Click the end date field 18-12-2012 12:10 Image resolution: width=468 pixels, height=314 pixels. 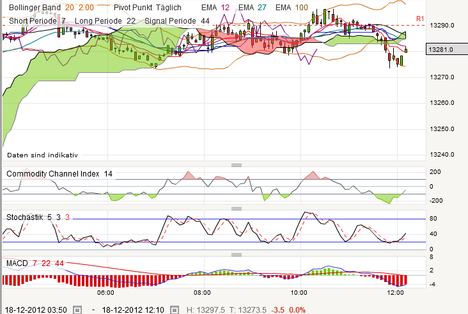[x=133, y=310]
